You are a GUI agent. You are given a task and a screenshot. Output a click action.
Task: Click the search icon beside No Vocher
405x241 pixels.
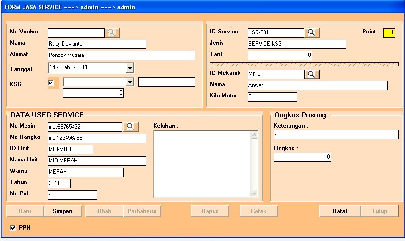(x=112, y=33)
